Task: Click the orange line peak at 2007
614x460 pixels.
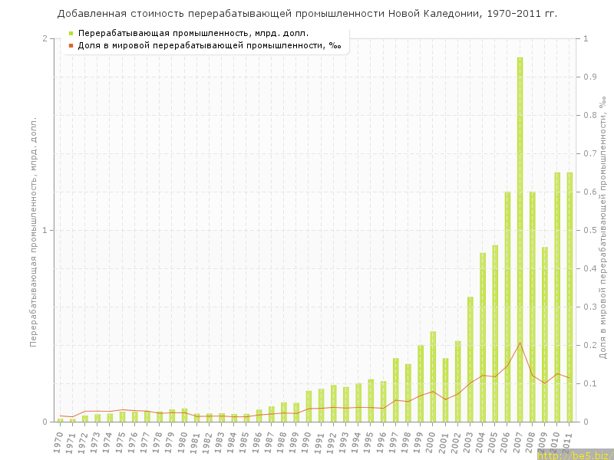Action: tap(520, 343)
